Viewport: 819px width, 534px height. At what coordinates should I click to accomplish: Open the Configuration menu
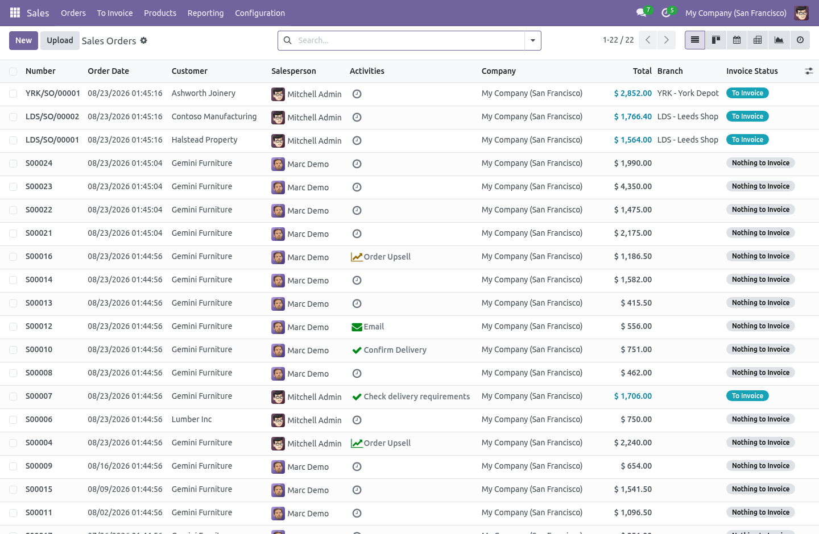pos(260,13)
